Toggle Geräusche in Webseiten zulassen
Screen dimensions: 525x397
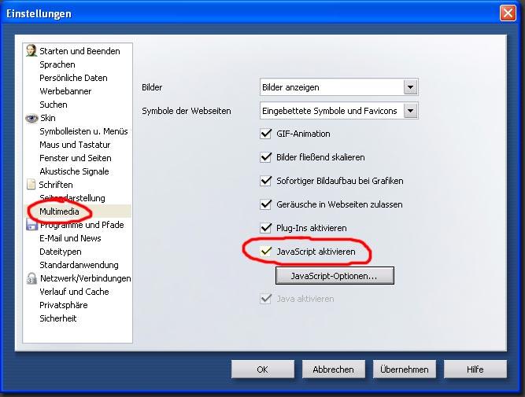[265, 204]
